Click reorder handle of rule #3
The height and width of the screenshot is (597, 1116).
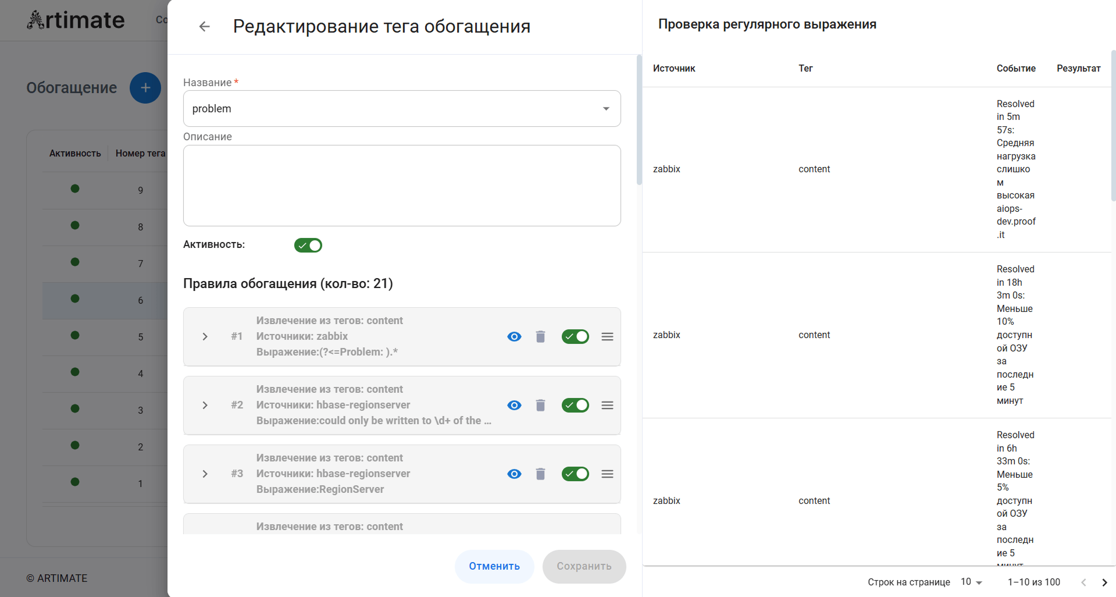607,474
